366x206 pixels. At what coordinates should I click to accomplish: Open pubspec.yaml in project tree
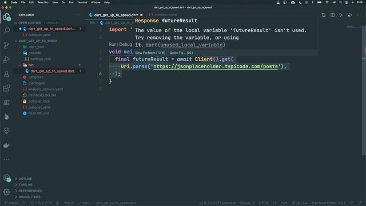39,108
